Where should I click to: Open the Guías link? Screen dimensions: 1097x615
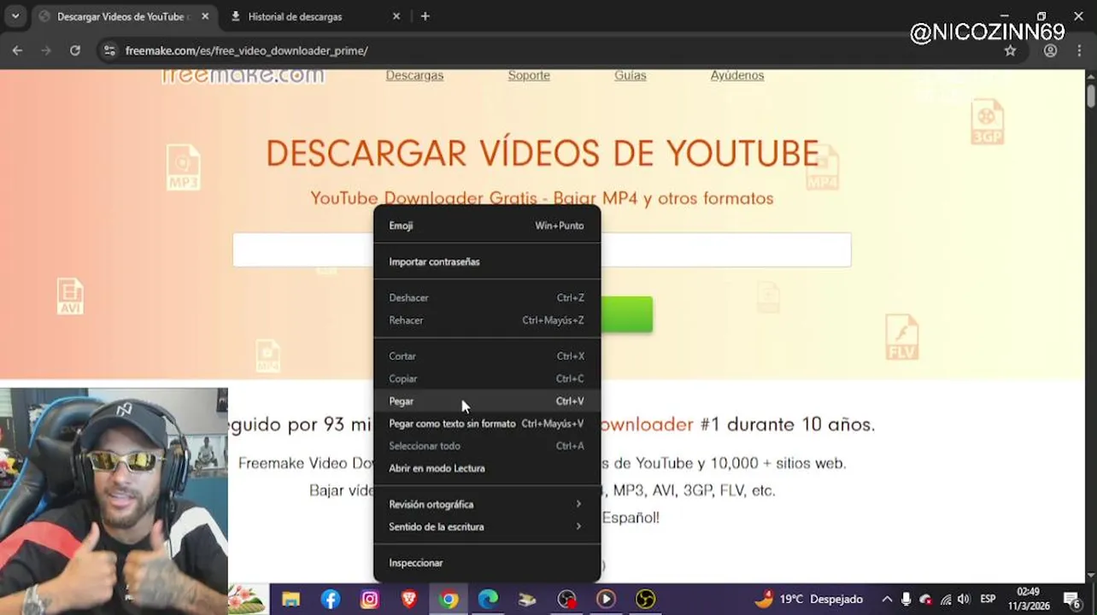[x=631, y=75]
